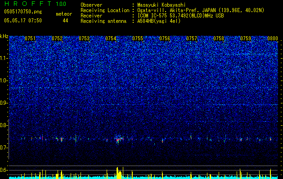
Task: Click the A504HB(yagi 4el) antenna text
Action: click(159, 21)
